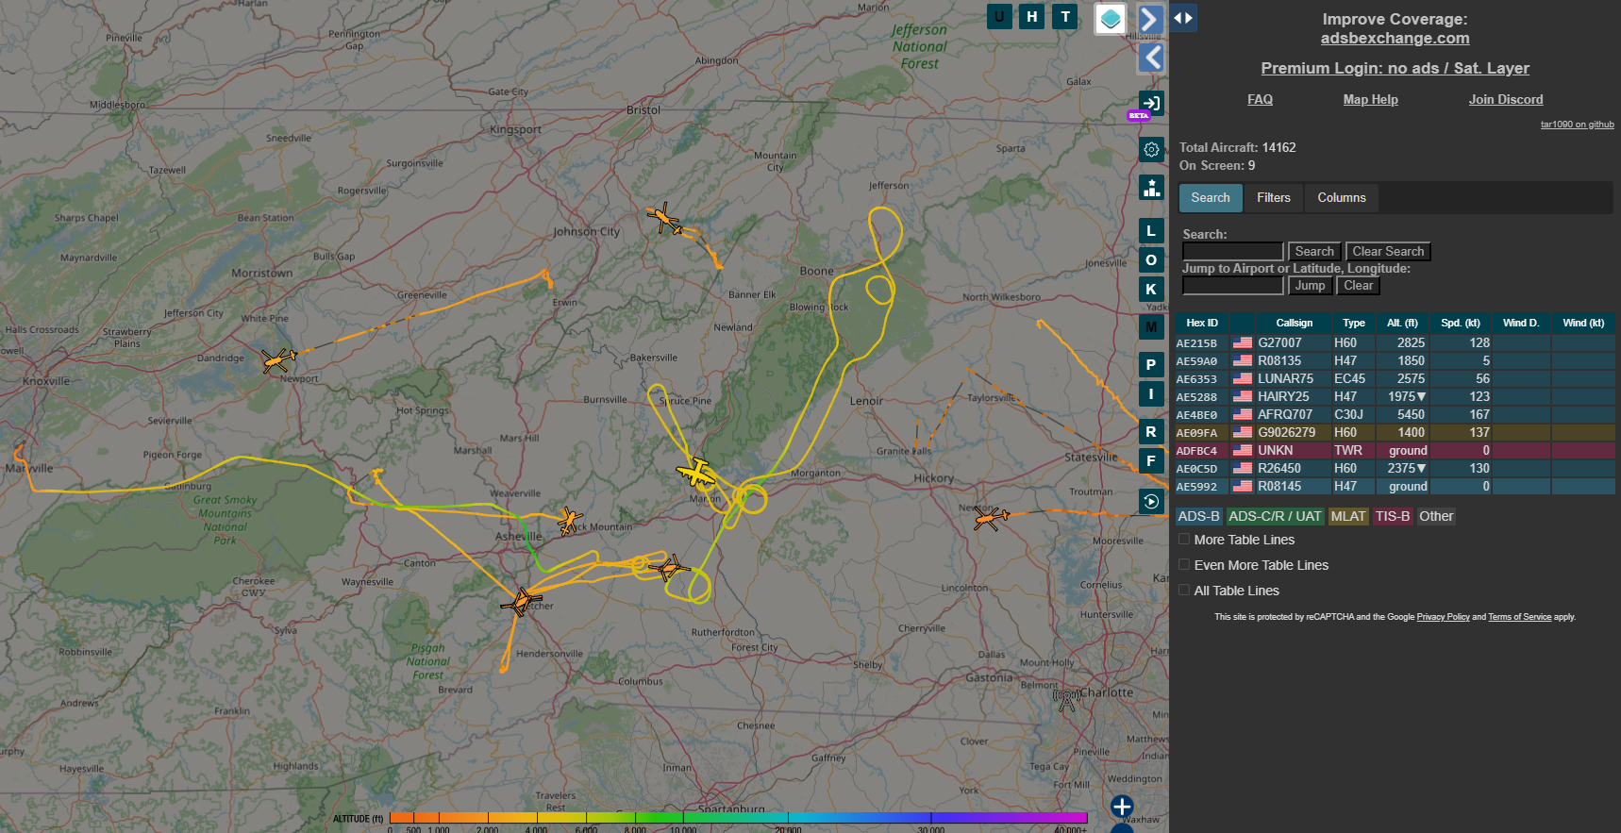1621x833 pixels.
Task: Sort table by Wind D. column
Action: tap(1521, 323)
